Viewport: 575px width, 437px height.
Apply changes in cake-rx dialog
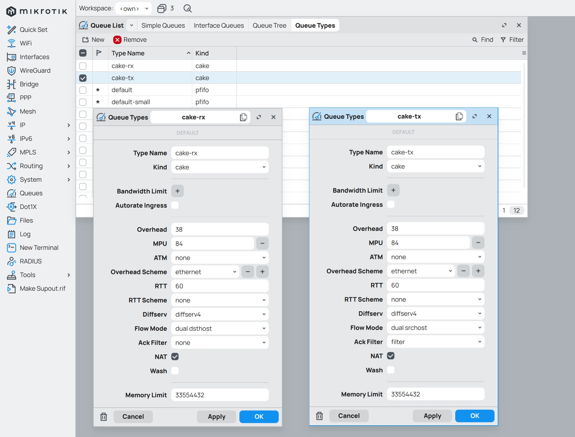(x=217, y=417)
